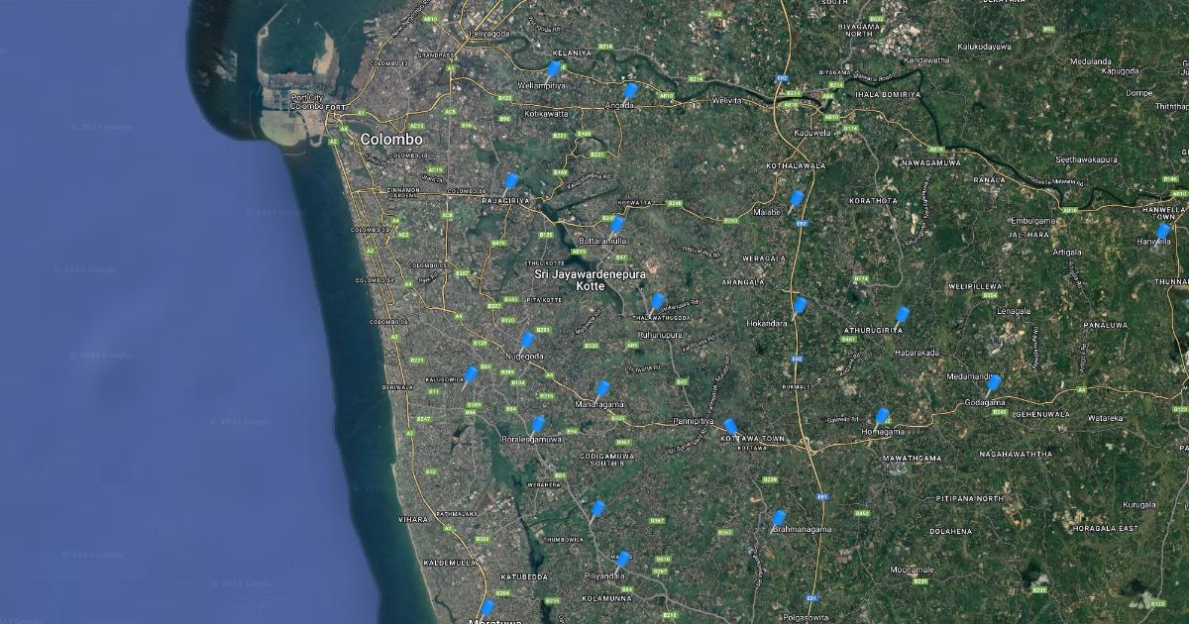
Task: Select the pin marker above Angoda
Action: (630, 91)
